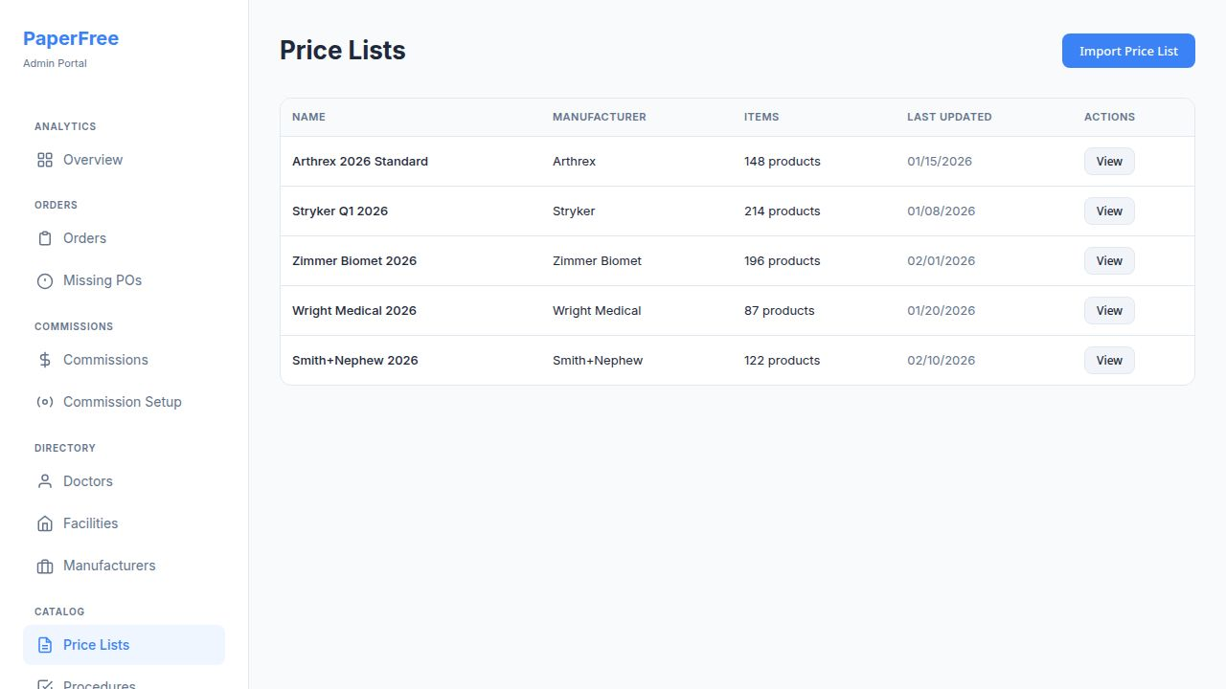Image resolution: width=1226 pixels, height=689 pixels.
Task: Select the Overview grid icon
Action: coord(44,160)
